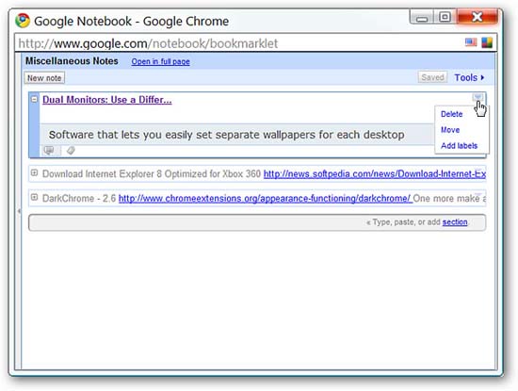Click into the Type, paste, or add field
The image size is (518, 391).
point(257,222)
